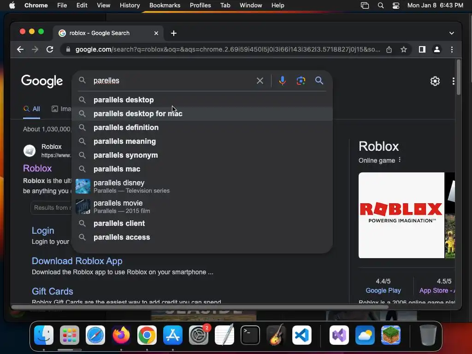Open Google Lens camera search icon
Image resolution: width=472 pixels, height=354 pixels.
point(301,81)
